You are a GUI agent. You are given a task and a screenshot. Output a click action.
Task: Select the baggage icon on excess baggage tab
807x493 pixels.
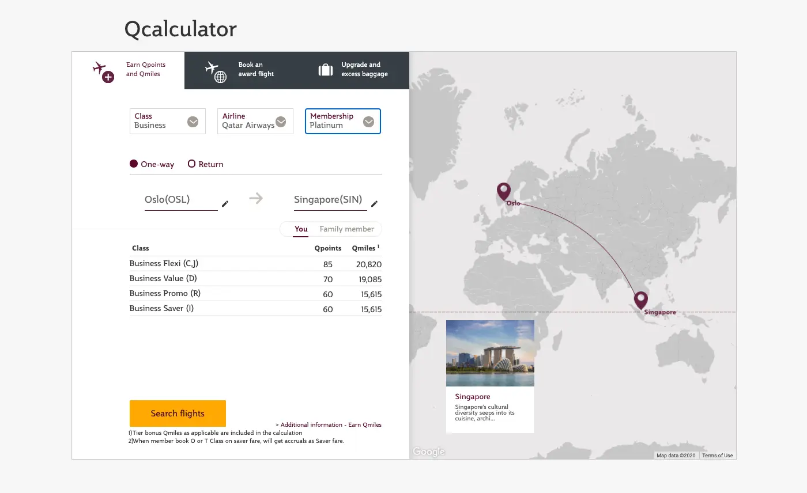tap(326, 69)
